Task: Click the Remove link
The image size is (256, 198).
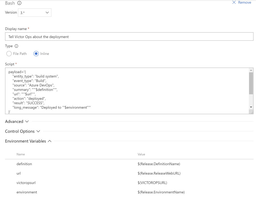Action: point(244,2)
